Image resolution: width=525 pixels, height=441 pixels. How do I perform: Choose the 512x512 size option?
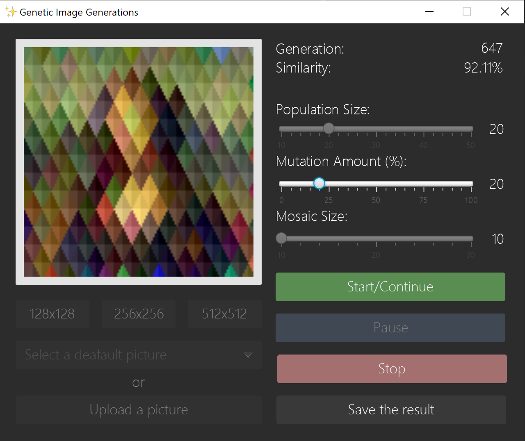coord(225,314)
